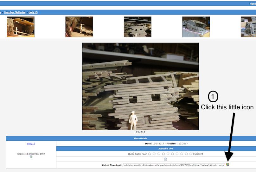Click the small icon under Registered date
This screenshot has height=172, width=256.
[31, 156]
